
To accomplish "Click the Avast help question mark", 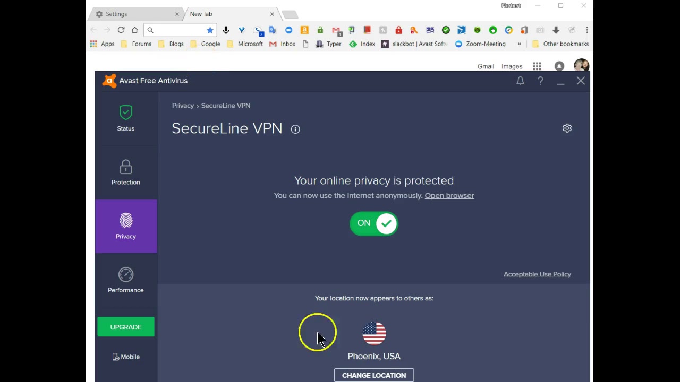I will coord(540,81).
